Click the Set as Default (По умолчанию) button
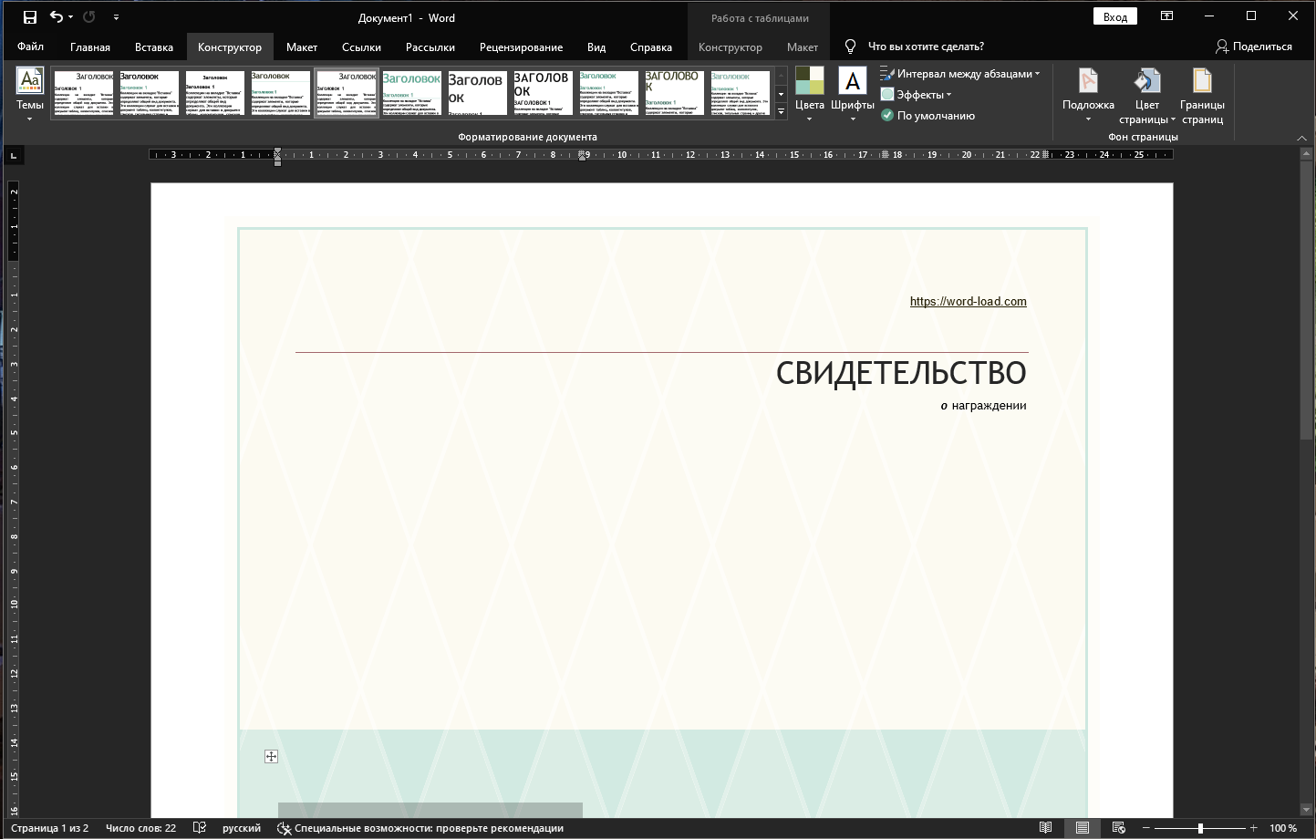This screenshot has height=839, width=1316. point(928,116)
